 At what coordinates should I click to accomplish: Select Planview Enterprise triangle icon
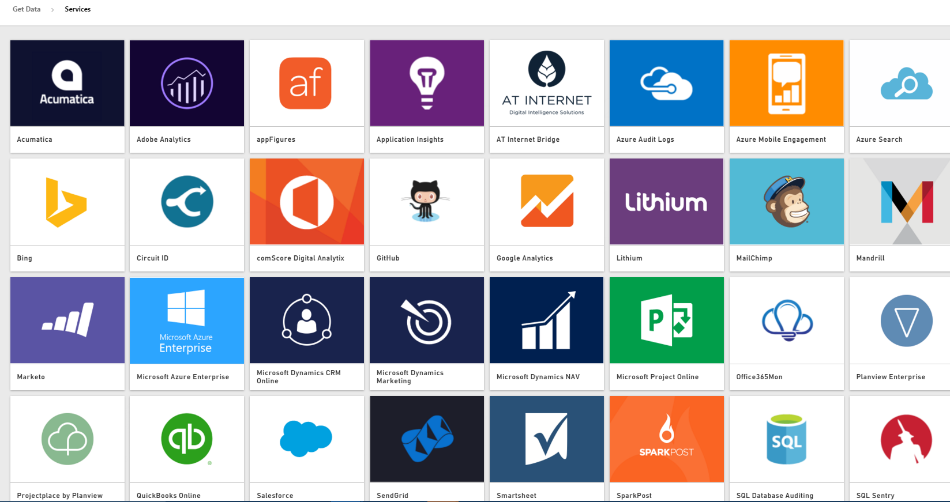[906, 320]
